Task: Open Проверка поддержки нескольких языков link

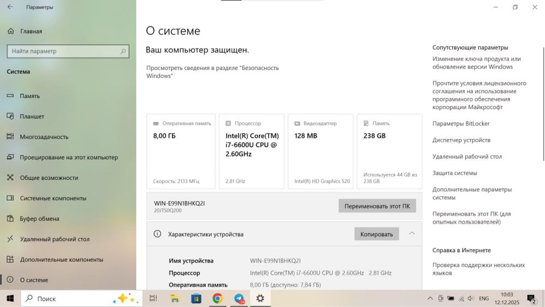Action: tap(479, 269)
